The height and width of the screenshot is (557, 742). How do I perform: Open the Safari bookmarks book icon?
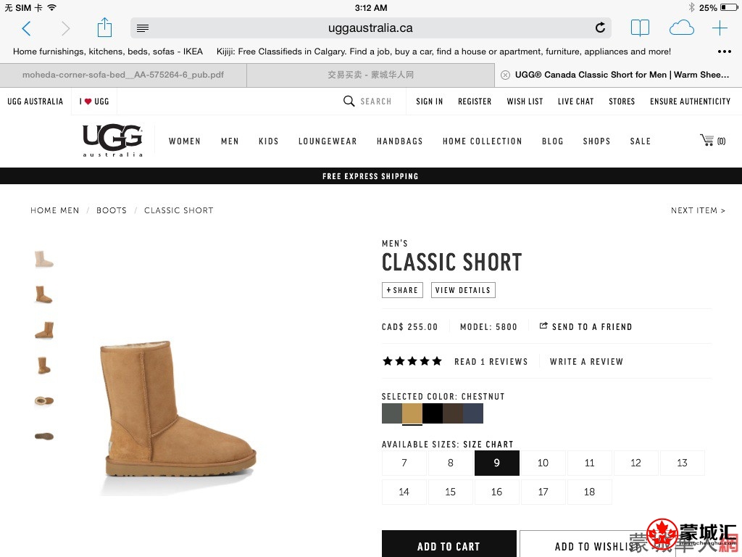[640, 28]
